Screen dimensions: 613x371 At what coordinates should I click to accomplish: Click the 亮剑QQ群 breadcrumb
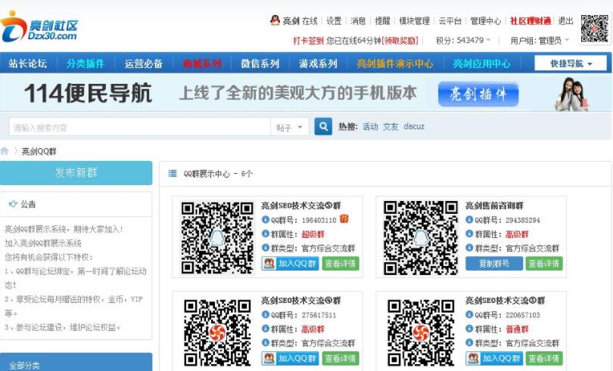[x=39, y=151]
